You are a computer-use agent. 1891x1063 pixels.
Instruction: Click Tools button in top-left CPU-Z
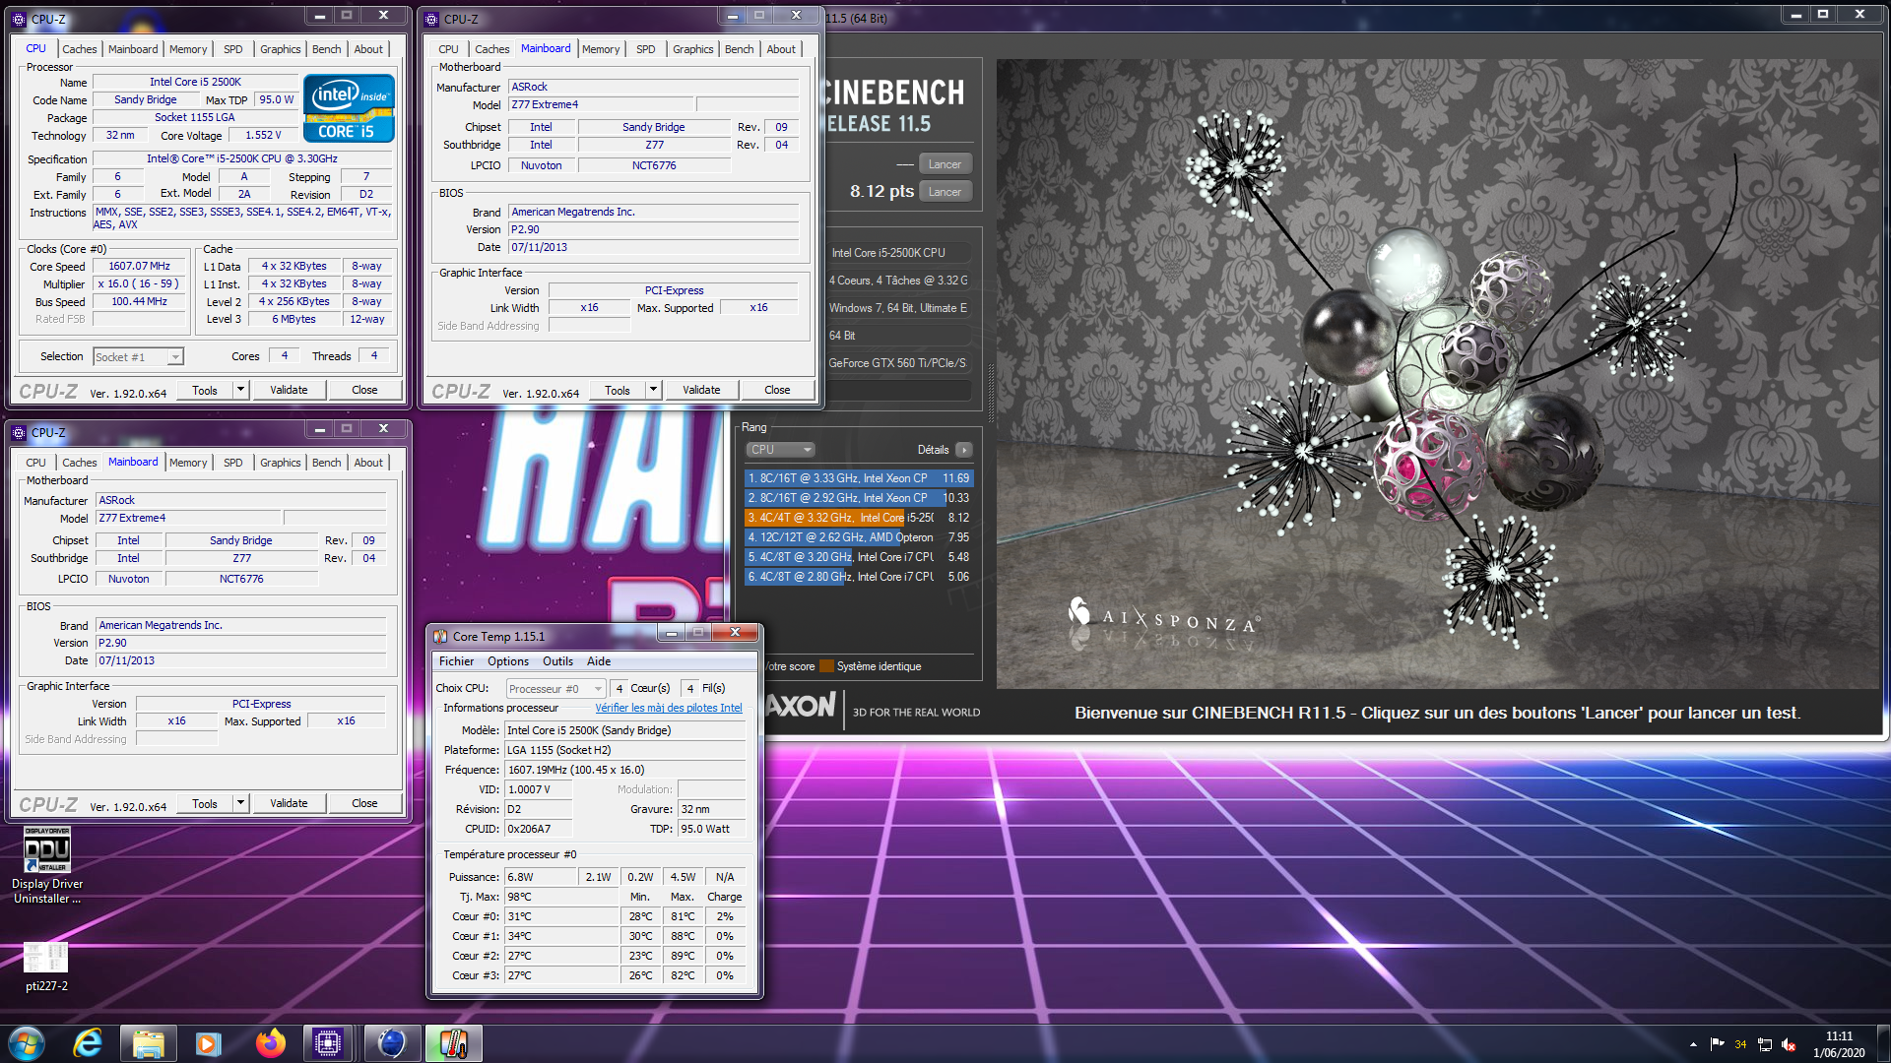(205, 390)
